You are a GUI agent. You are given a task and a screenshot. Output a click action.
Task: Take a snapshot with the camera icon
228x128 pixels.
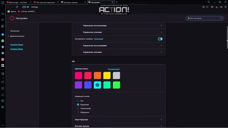203,7
